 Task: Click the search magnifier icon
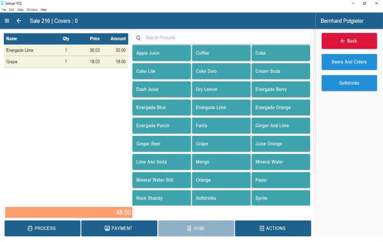pyautogui.click(x=139, y=38)
